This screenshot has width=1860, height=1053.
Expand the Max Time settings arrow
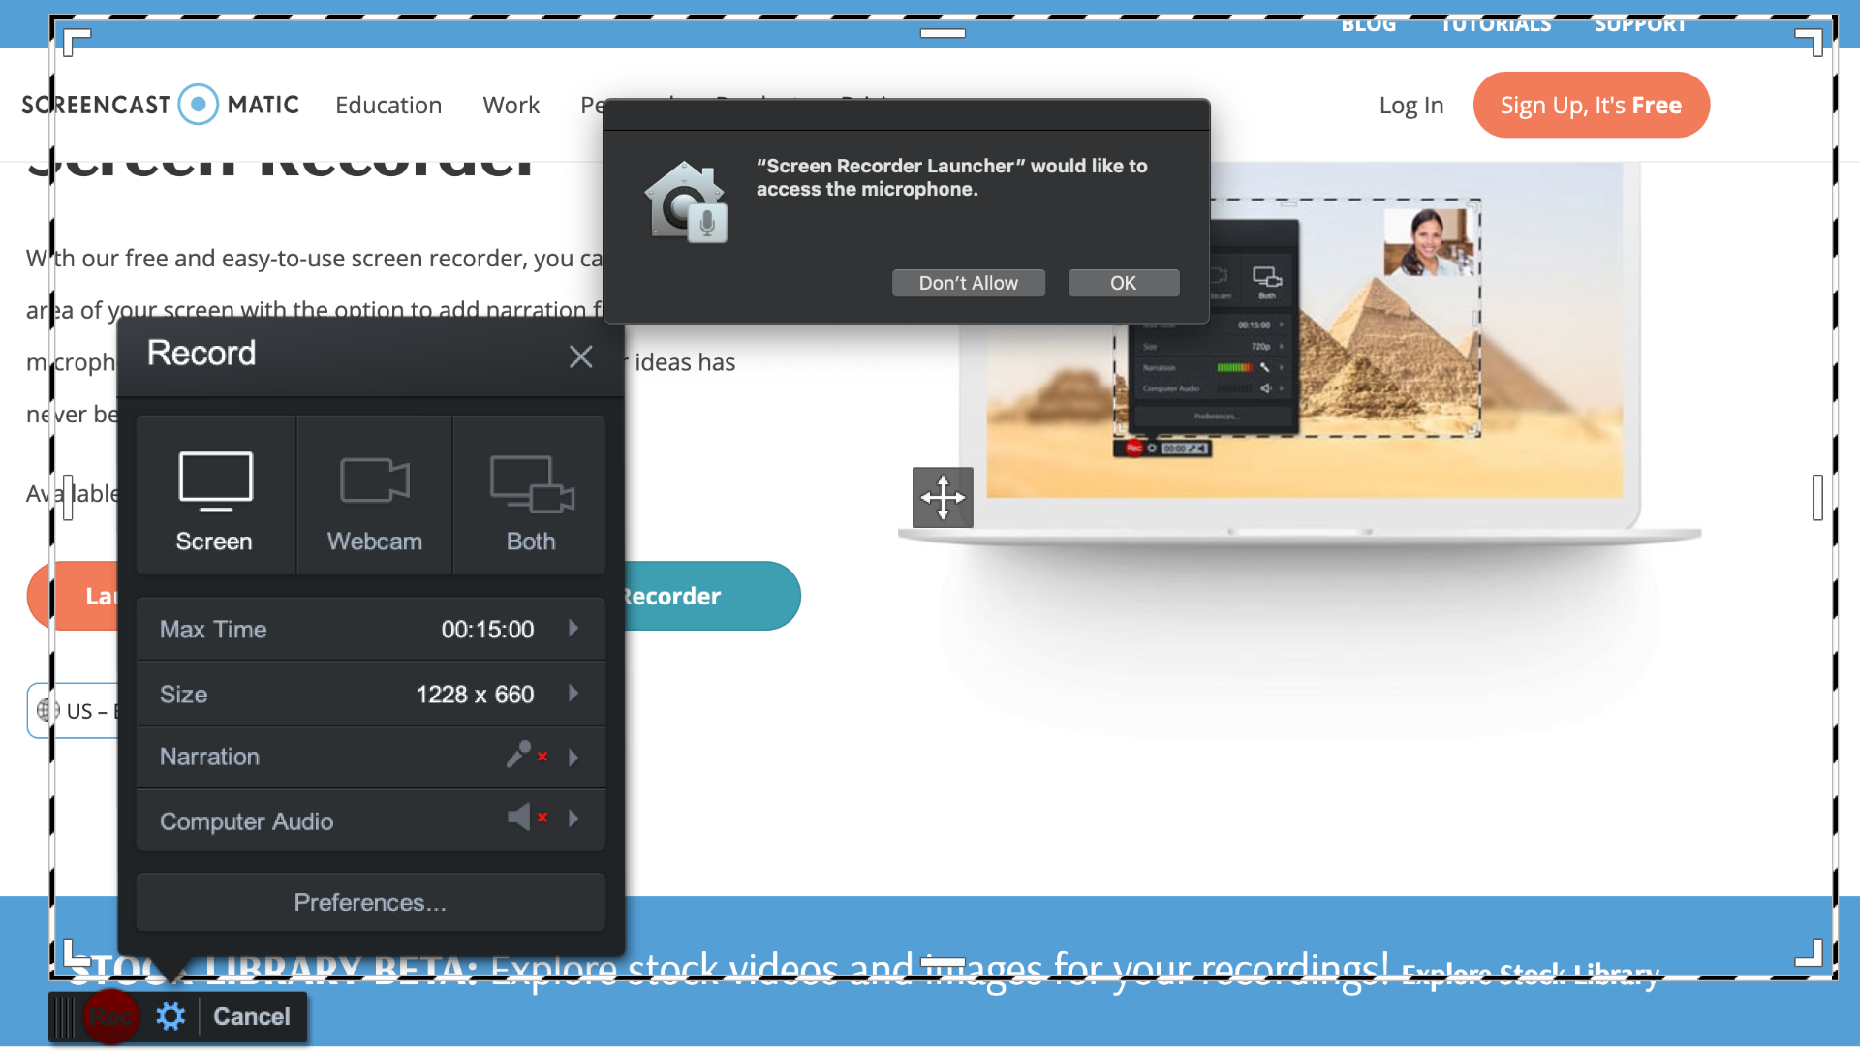pos(573,628)
